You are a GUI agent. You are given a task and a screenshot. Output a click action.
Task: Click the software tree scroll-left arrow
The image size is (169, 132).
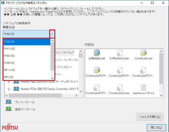(7, 95)
